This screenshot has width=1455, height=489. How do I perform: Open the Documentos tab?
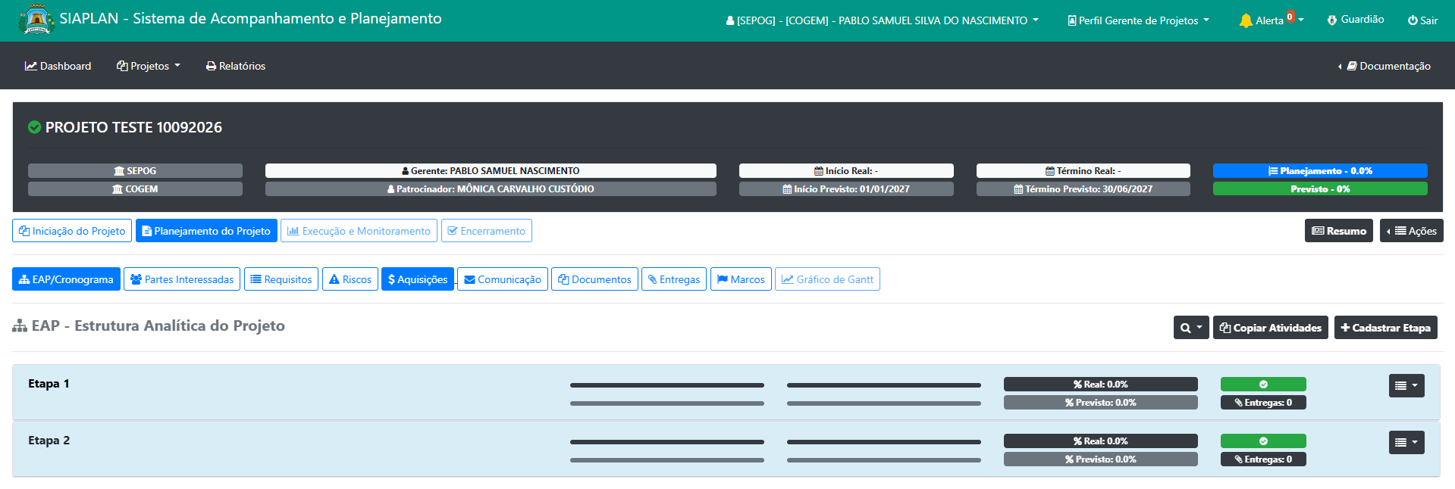point(594,279)
